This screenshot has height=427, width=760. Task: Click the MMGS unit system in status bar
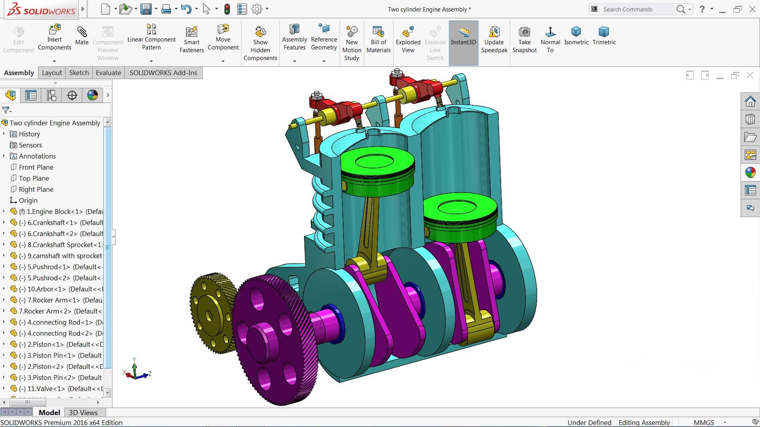click(x=704, y=423)
